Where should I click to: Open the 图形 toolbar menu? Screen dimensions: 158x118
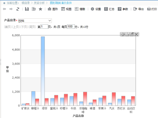53,9
